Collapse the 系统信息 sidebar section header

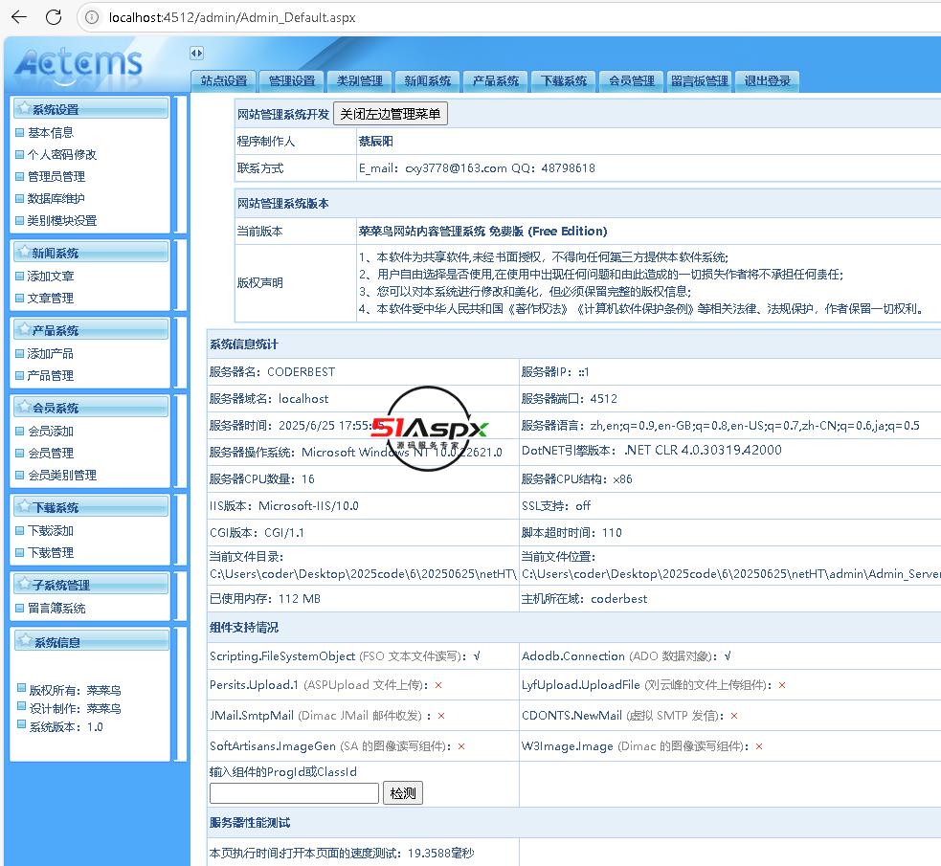pos(91,642)
